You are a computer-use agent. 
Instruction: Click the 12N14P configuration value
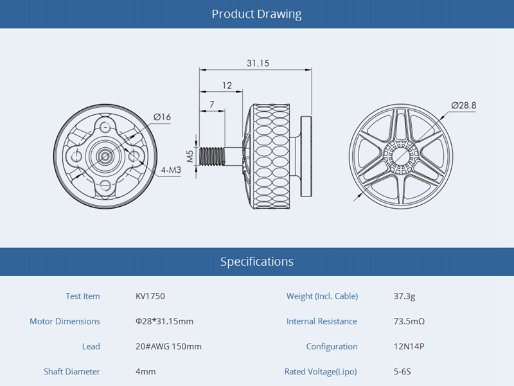(x=409, y=346)
